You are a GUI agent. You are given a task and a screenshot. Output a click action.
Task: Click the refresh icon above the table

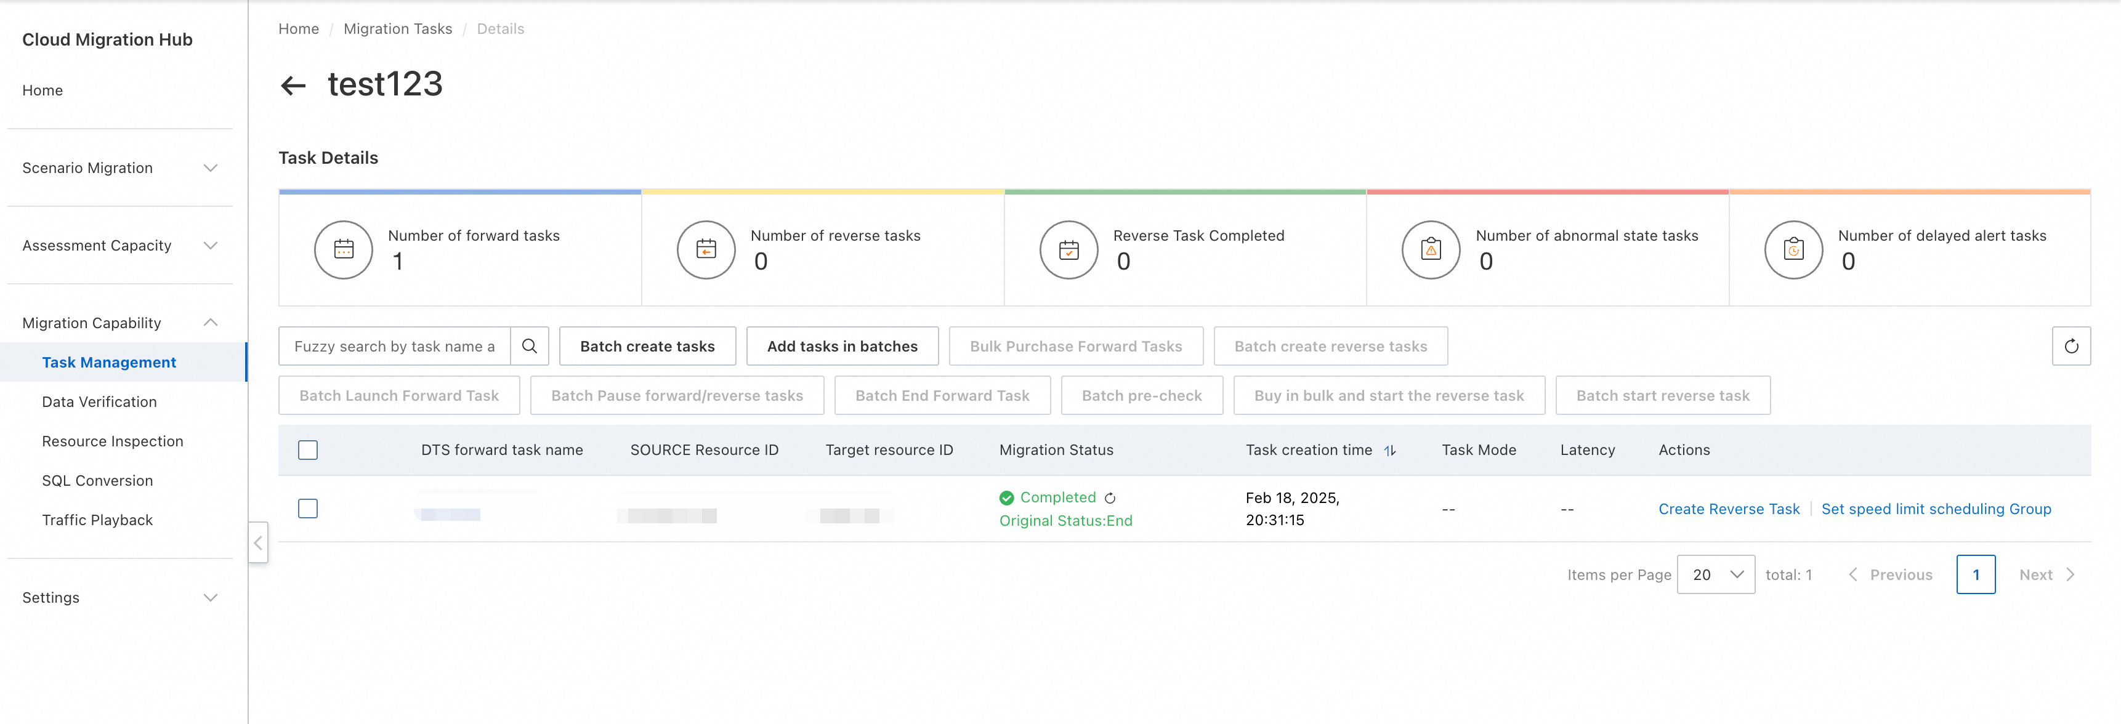(x=2070, y=347)
